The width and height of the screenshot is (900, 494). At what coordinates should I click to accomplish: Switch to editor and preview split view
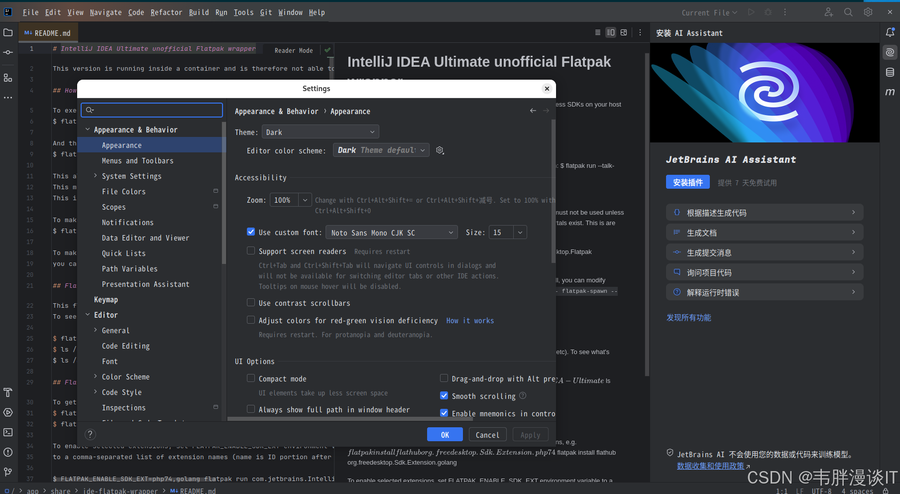coord(611,32)
